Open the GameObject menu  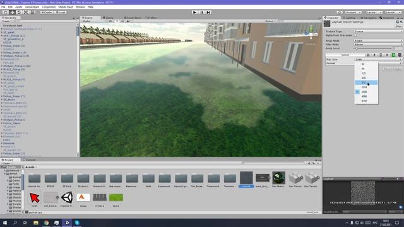point(32,7)
